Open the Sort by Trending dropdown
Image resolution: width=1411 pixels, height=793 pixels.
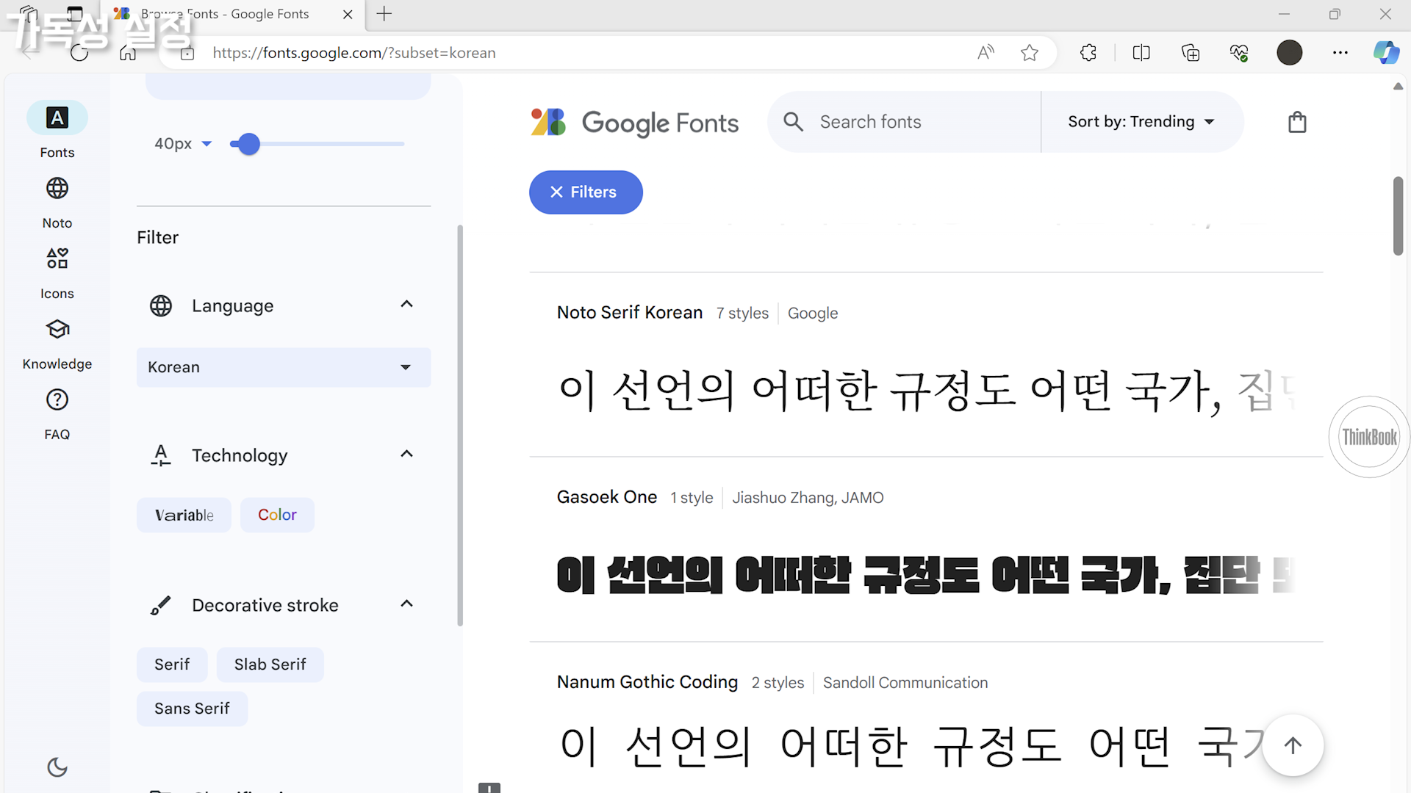click(1141, 122)
